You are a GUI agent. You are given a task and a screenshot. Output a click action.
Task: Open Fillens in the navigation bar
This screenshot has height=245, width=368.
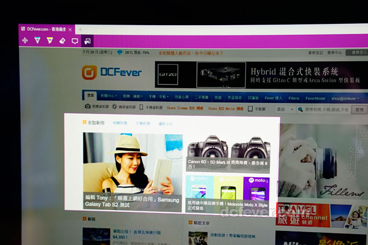[294, 99]
